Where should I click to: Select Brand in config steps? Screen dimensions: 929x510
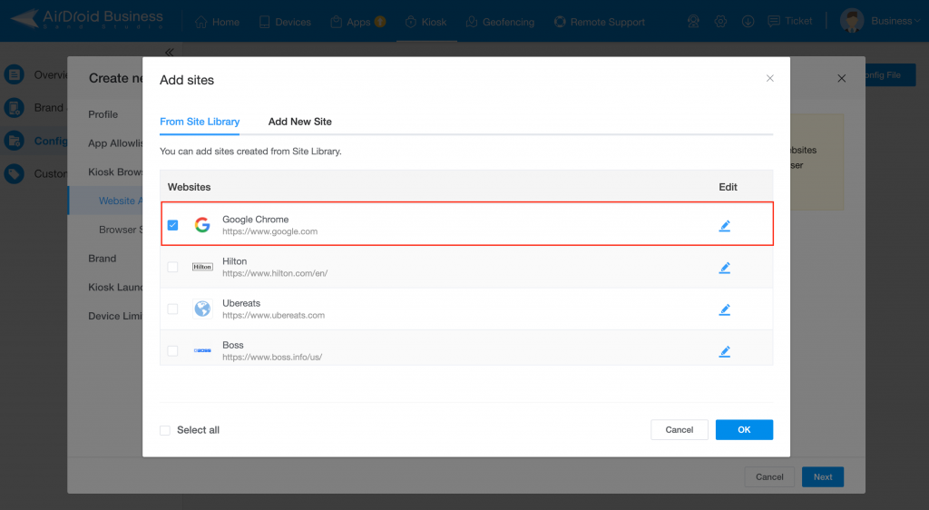click(102, 259)
